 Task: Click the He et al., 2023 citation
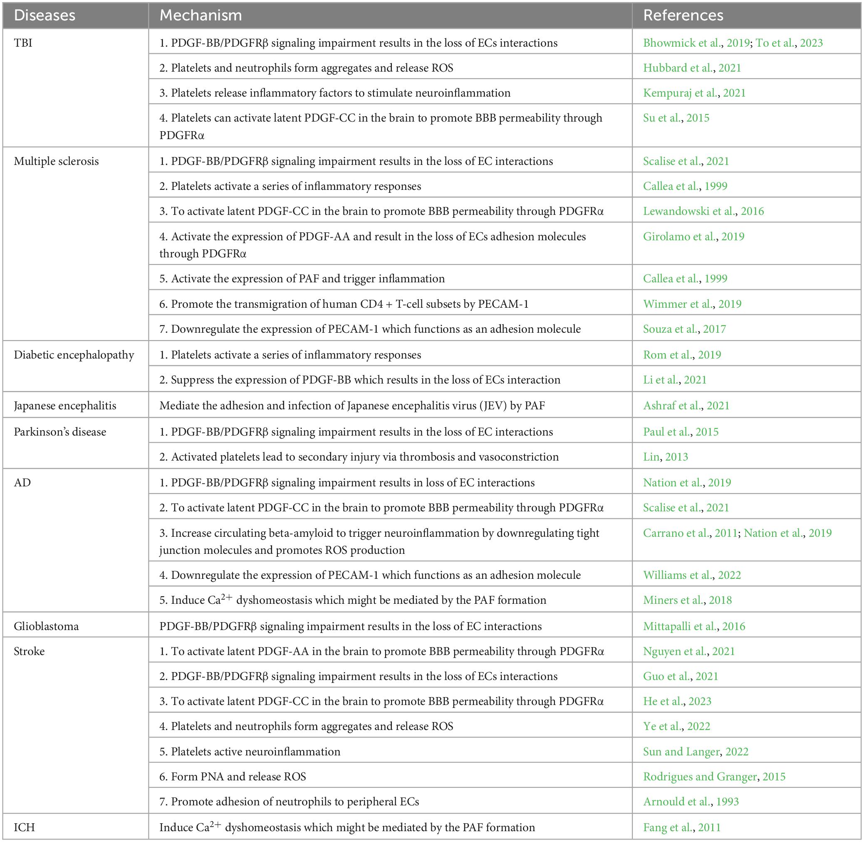point(678,701)
